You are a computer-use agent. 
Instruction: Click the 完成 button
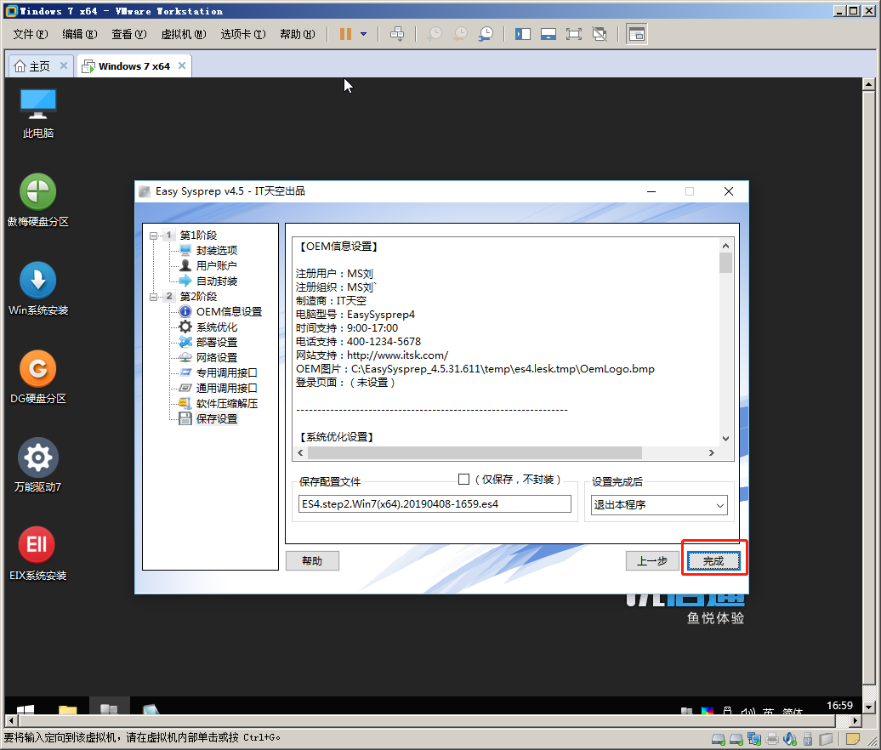(x=713, y=560)
